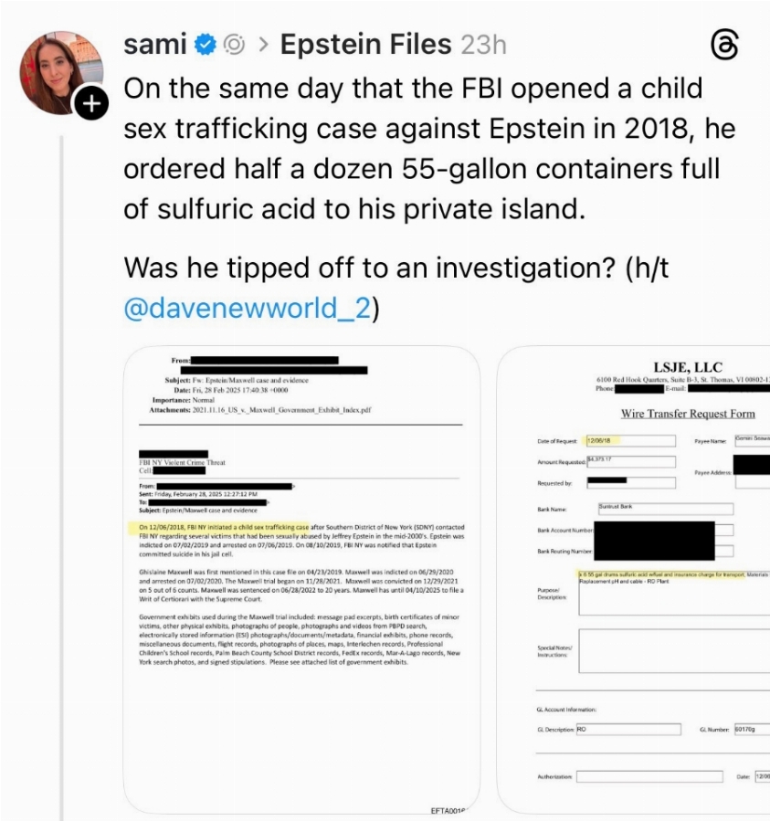Click the spiral icon beside verified badge
Viewport: 770px width, 821px height.
[x=234, y=45]
